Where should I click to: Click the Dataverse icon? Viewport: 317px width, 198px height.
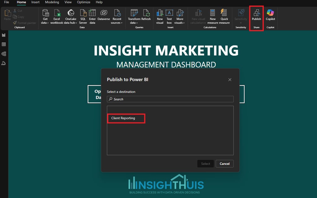coord(104,13)
